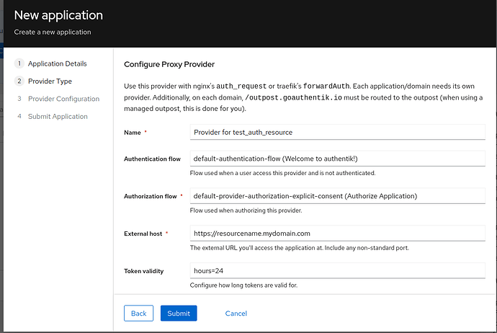Focus the Token validity field

click(x=337, y=271)
